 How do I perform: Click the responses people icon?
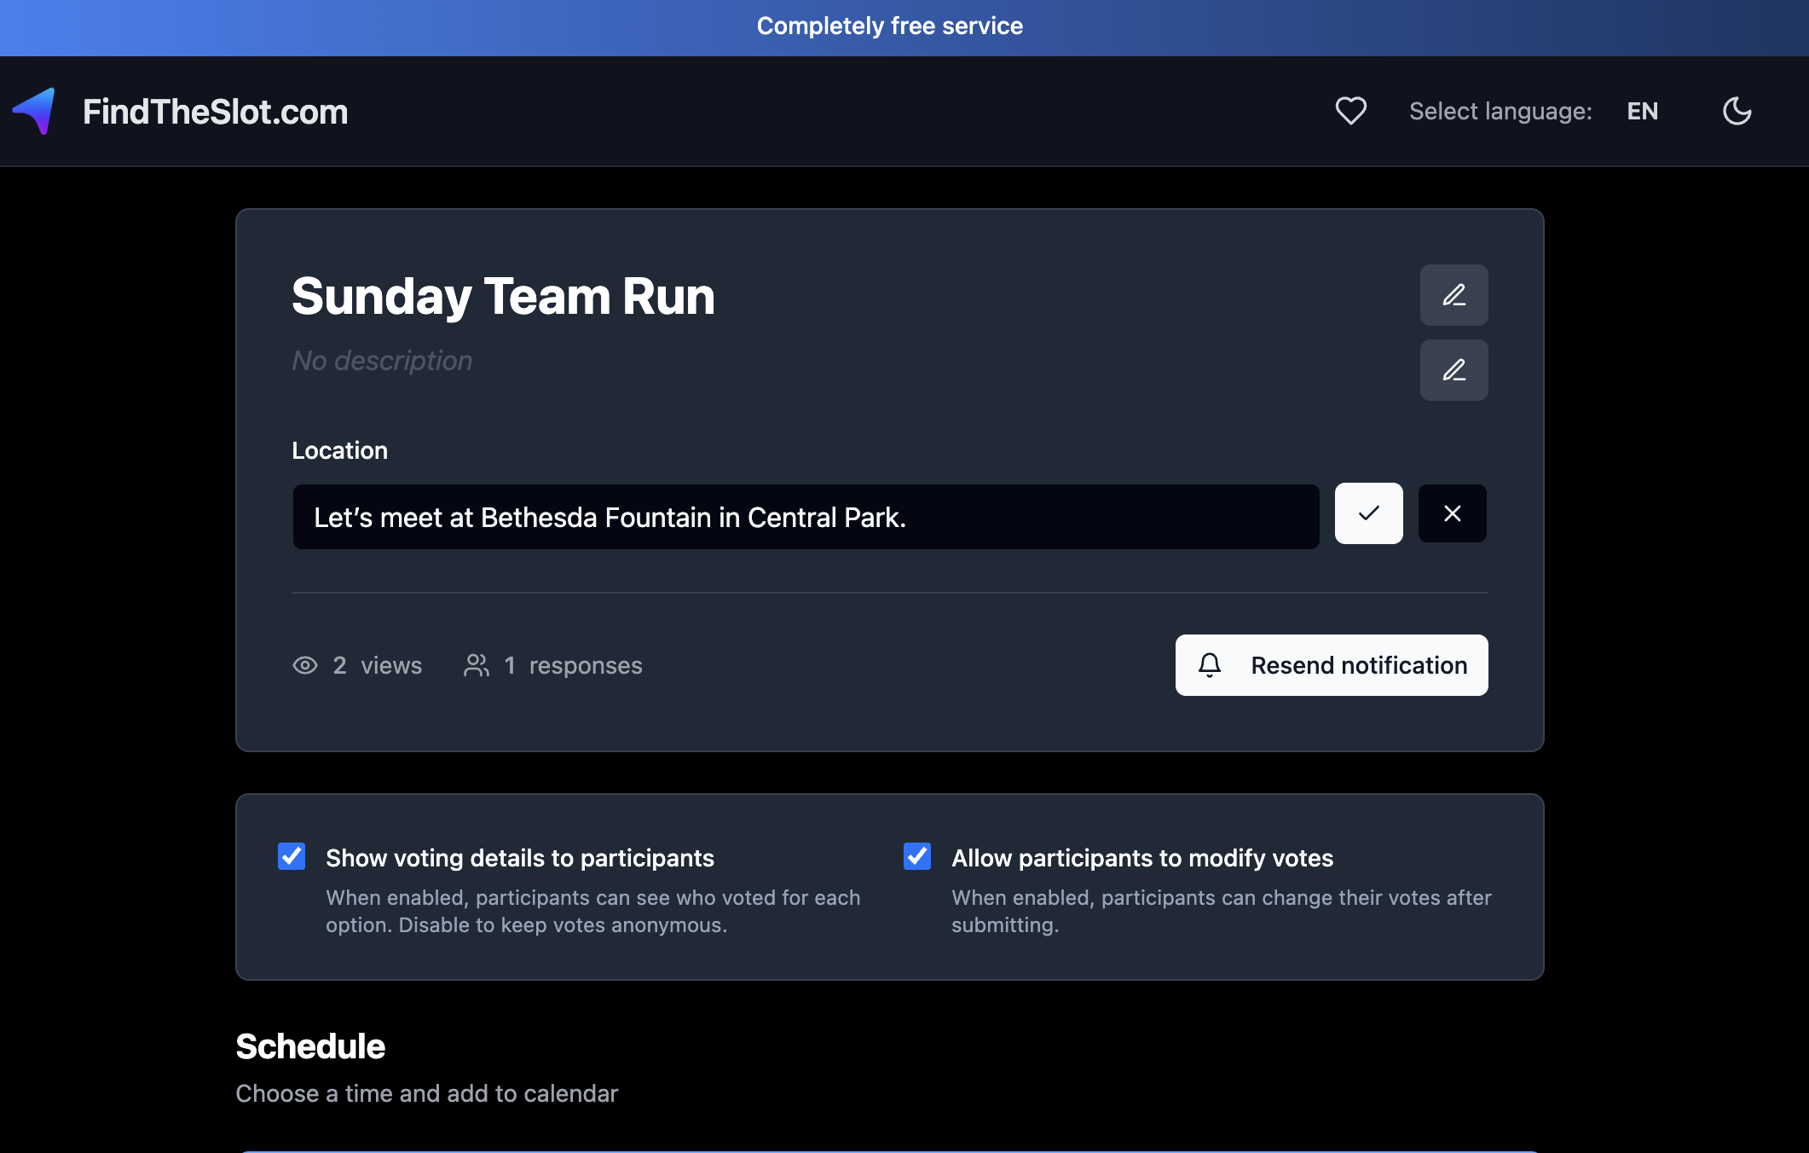(476, 665)
